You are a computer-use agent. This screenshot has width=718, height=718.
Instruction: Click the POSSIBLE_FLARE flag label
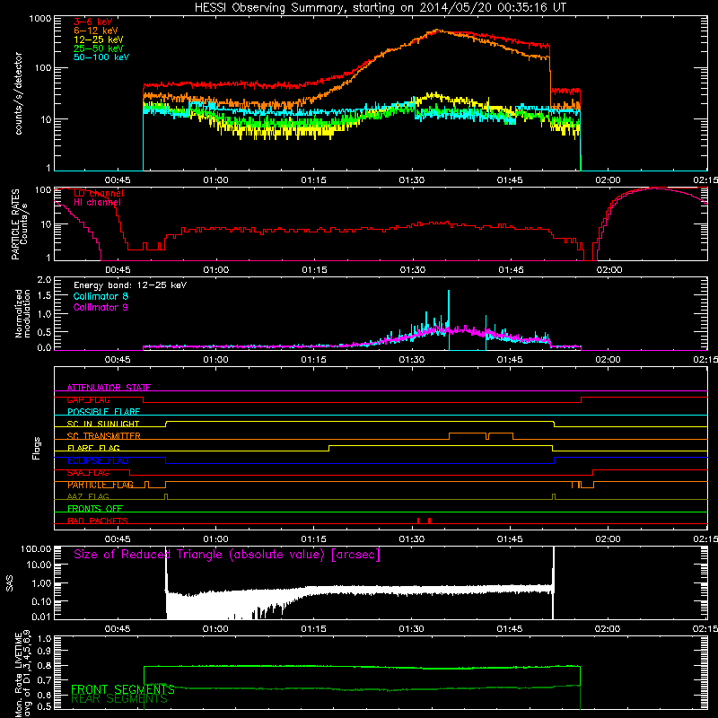coord(103,412)
